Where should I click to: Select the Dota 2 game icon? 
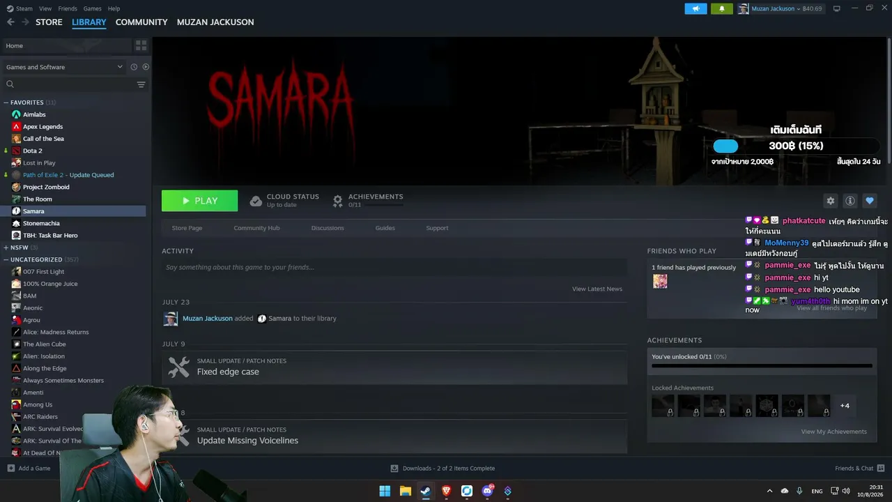tap(16, 151)
